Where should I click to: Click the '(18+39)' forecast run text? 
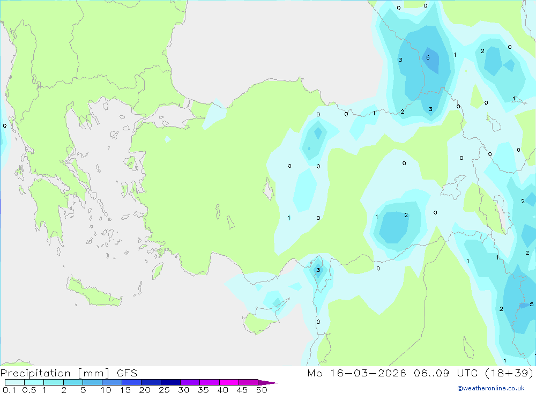point(509,373)
